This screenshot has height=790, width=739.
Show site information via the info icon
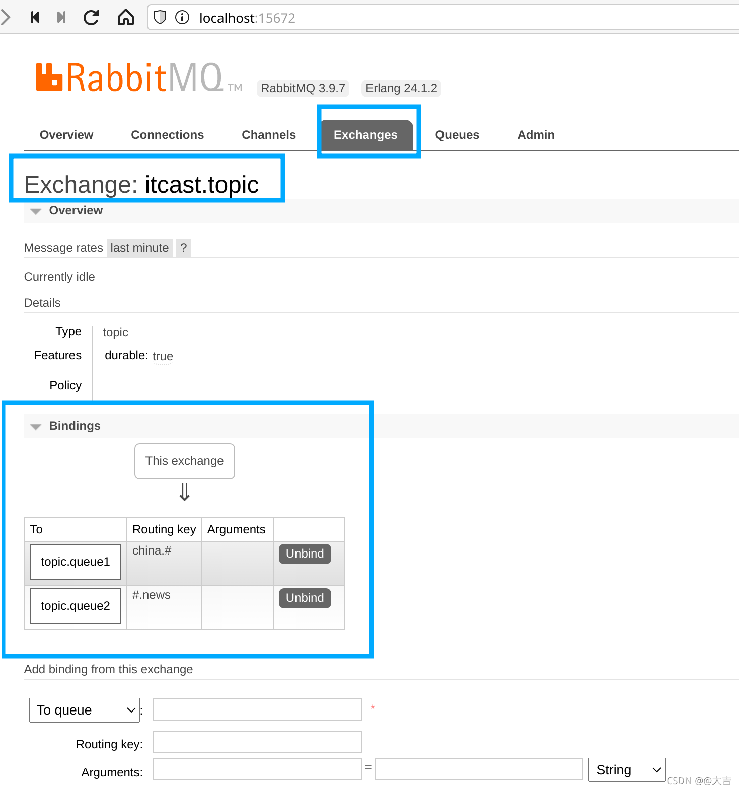(182, 18)
